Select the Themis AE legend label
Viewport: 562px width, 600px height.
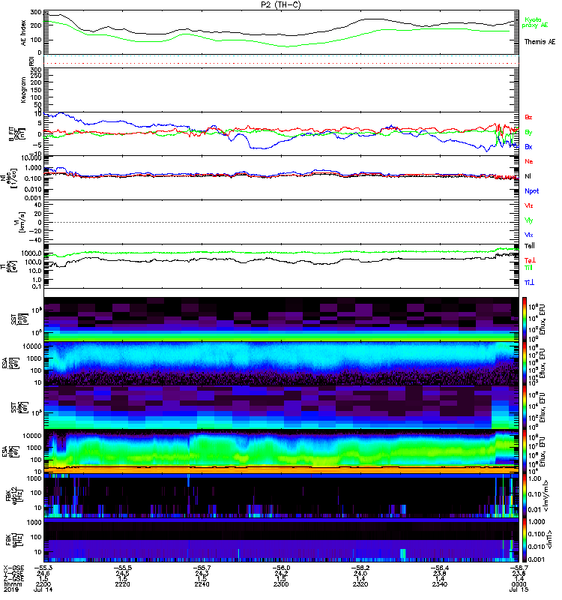click(540, 42)
